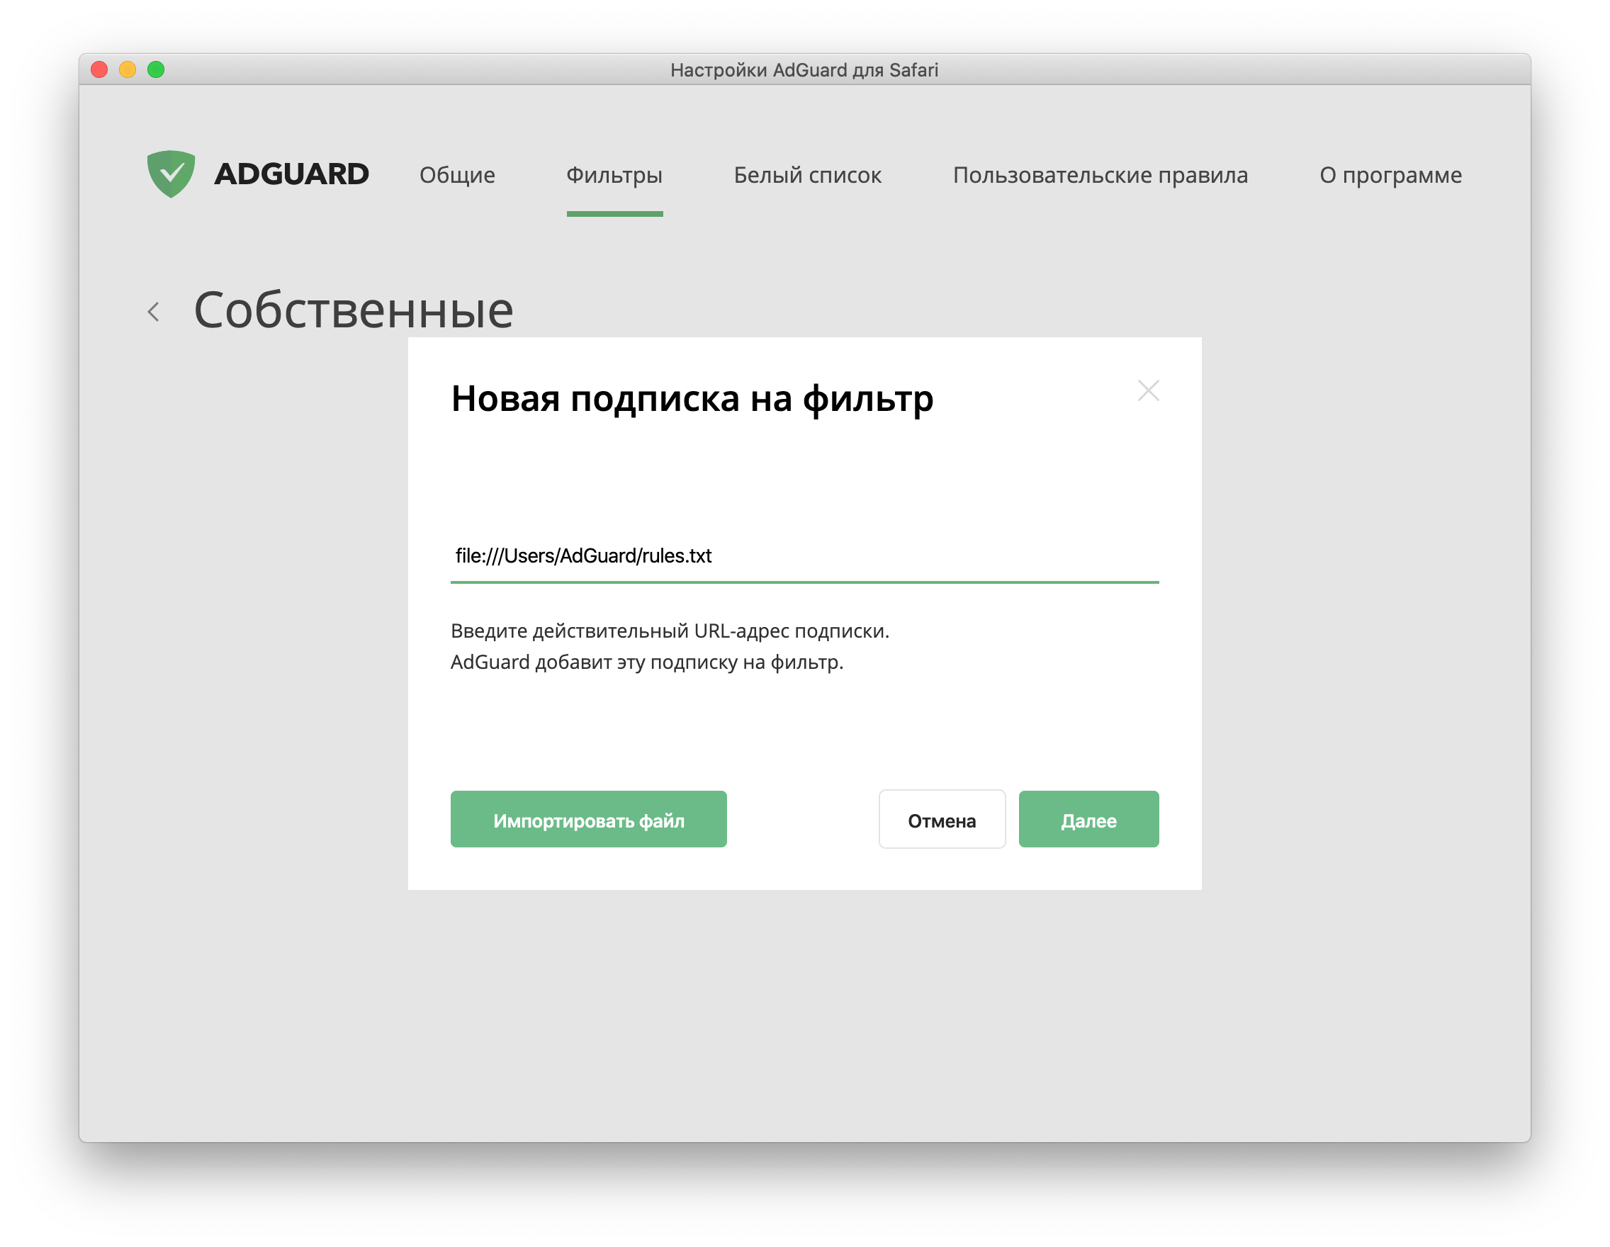Viewport: 1610px width, 1247px height.
Task: Click the Собственные page heading
Action: (353, 310)
